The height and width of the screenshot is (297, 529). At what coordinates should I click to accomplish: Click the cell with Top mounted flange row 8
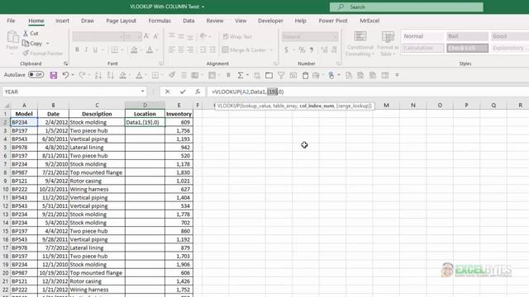[x=97, y=172]
